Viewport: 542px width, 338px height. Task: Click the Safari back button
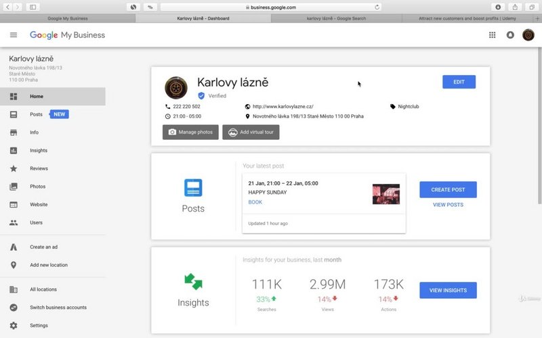click(7, 7)
